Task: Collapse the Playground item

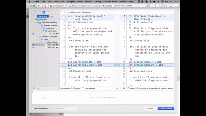Action: coord(38,36)
